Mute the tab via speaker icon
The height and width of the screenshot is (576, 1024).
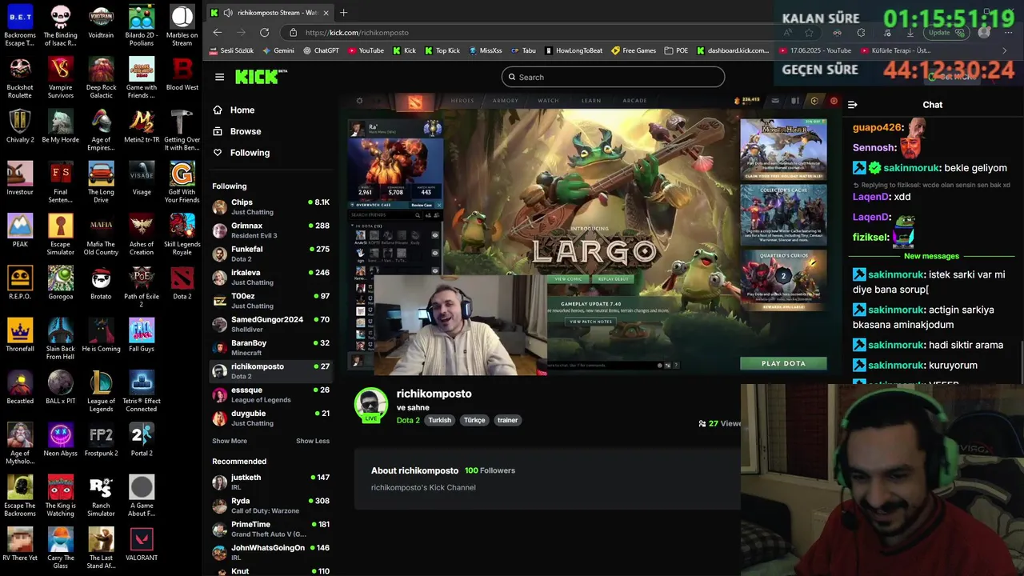pos(229,12)
